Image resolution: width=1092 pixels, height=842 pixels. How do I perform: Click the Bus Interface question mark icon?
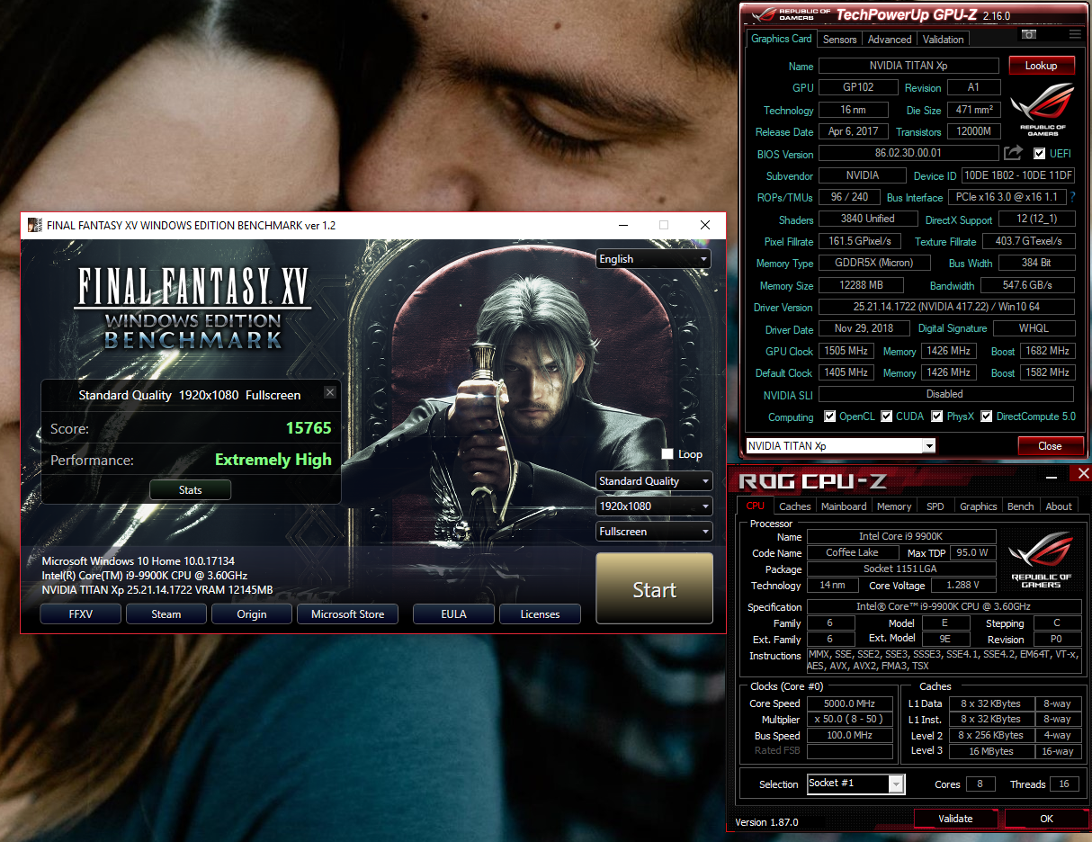(1072, 197)
